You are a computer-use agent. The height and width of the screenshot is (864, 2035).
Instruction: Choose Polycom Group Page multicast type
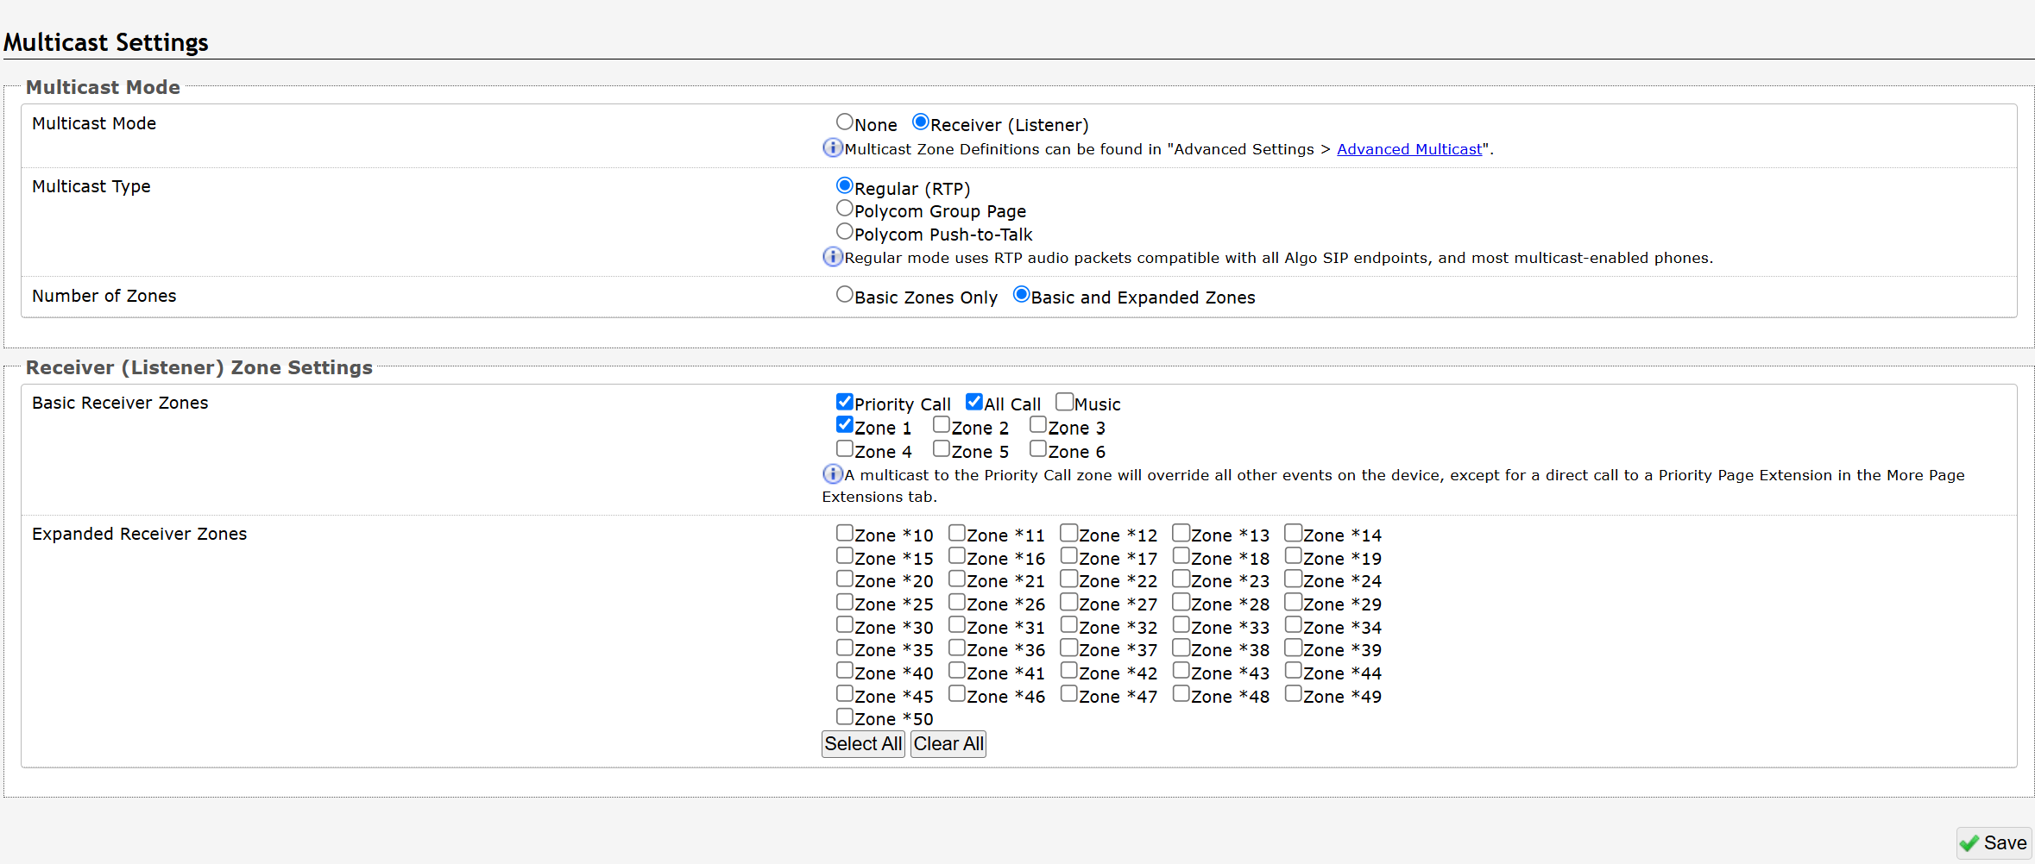(845, 209)
